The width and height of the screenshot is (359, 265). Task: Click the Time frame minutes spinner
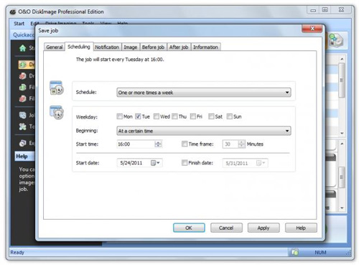pyautogui.click(x=242, y=144)
